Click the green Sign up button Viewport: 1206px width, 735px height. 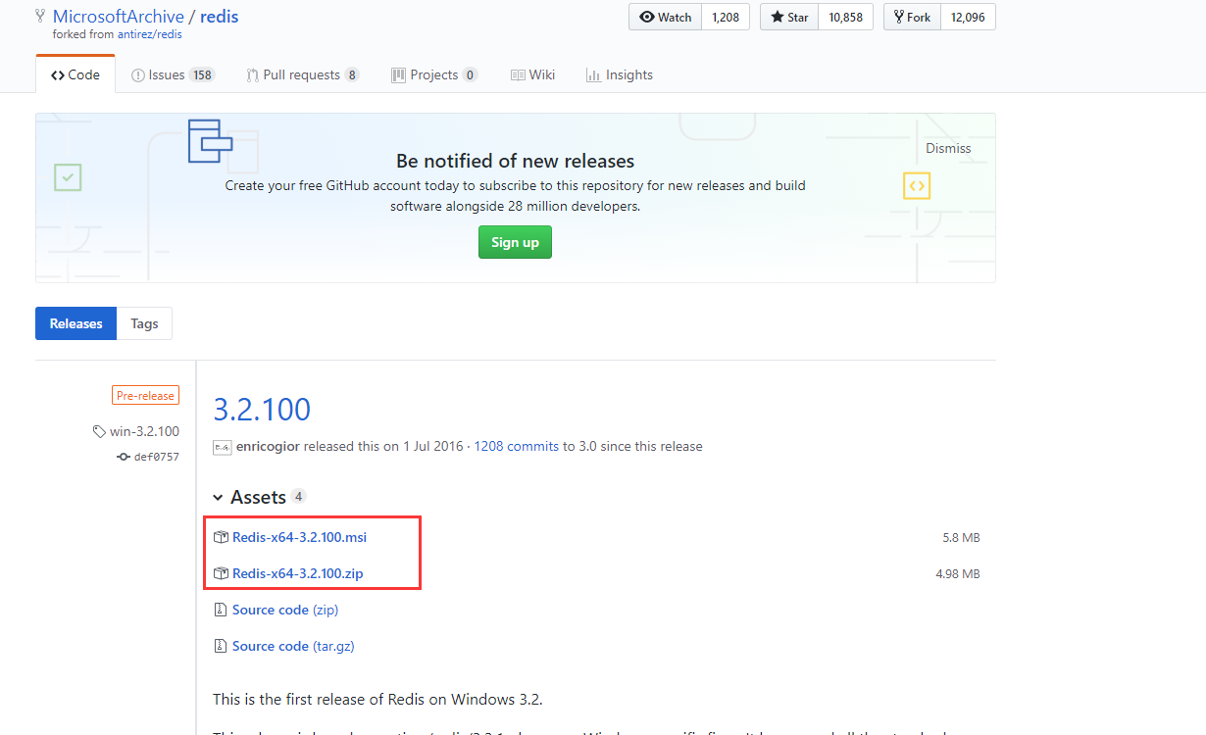pos(515,242)
